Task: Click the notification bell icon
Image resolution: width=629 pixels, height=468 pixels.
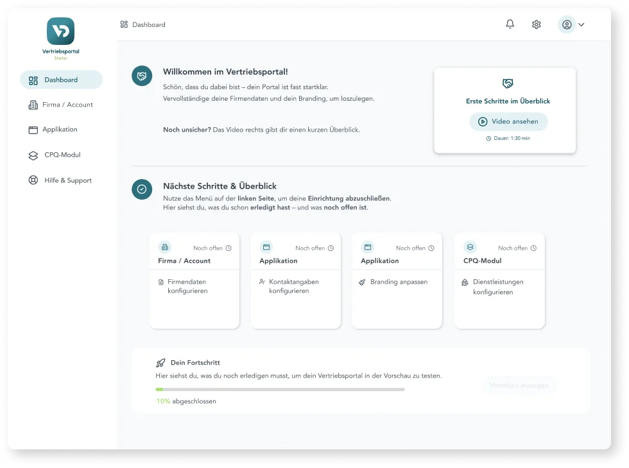Action: [510, 24]
